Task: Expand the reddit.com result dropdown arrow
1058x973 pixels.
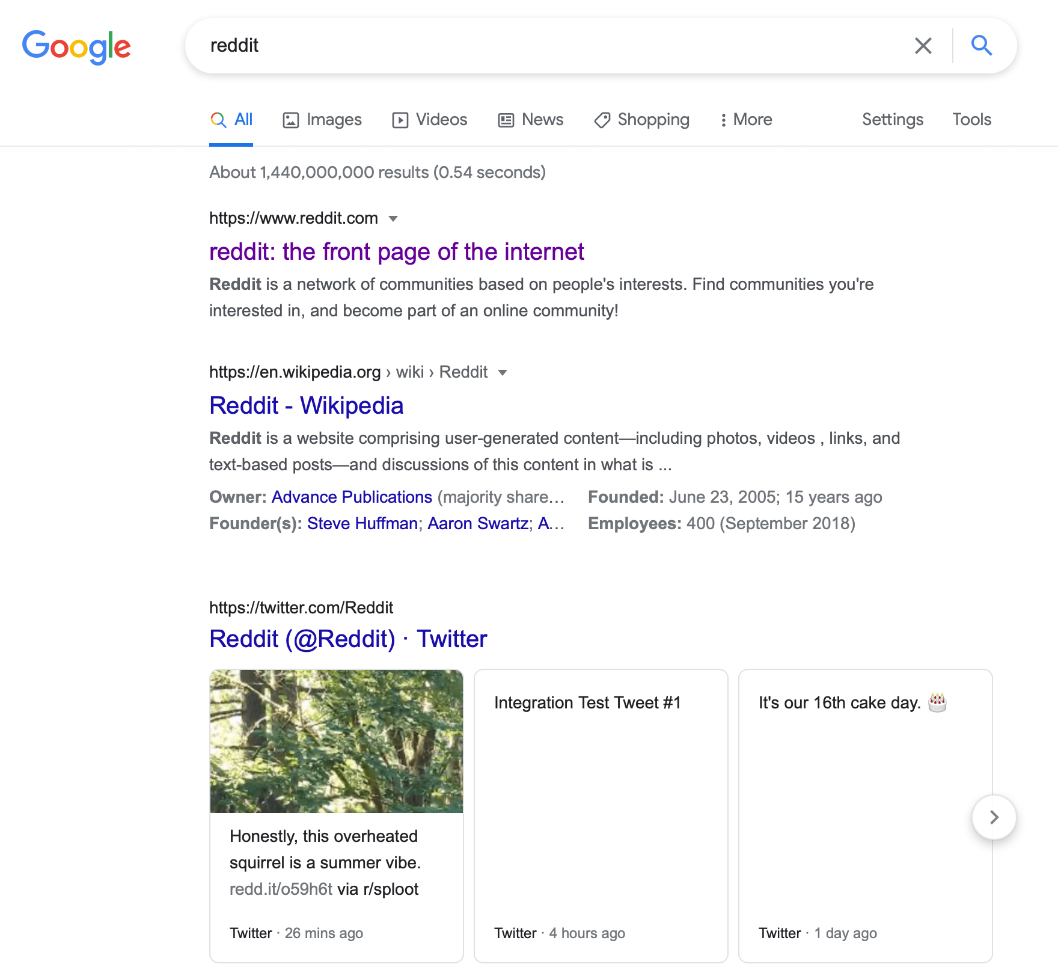Action: pyautogui.click(x=392, y=219)
